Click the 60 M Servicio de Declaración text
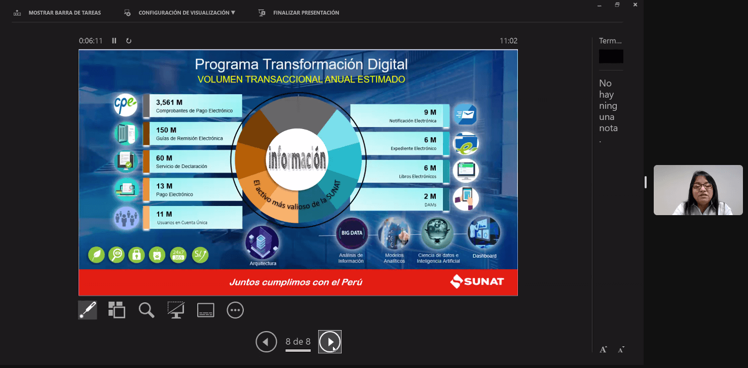 [x=181, y=162]
